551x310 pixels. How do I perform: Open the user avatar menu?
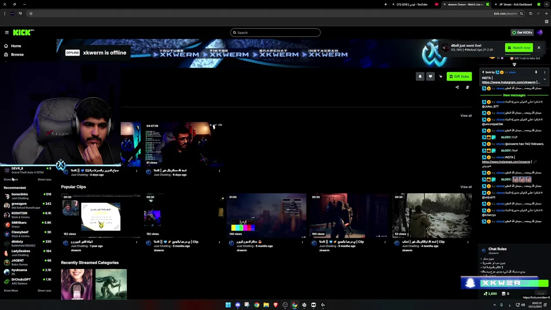click(540, 33)
